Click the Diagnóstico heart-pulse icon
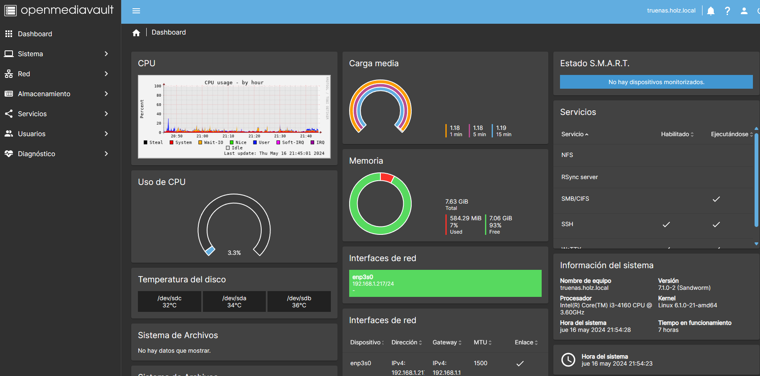Image resolution: width=760 pixels, height=376 pixels. point(9,154)
